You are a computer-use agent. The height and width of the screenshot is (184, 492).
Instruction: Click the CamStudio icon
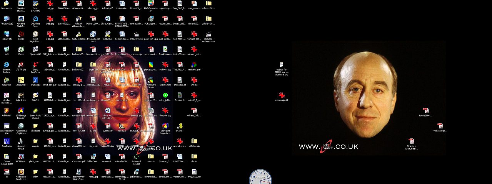click(x=7, y=141)
